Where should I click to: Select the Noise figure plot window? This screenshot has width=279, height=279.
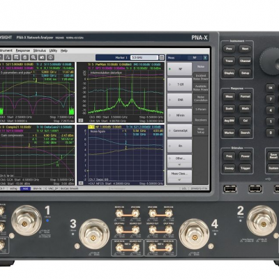121,155
